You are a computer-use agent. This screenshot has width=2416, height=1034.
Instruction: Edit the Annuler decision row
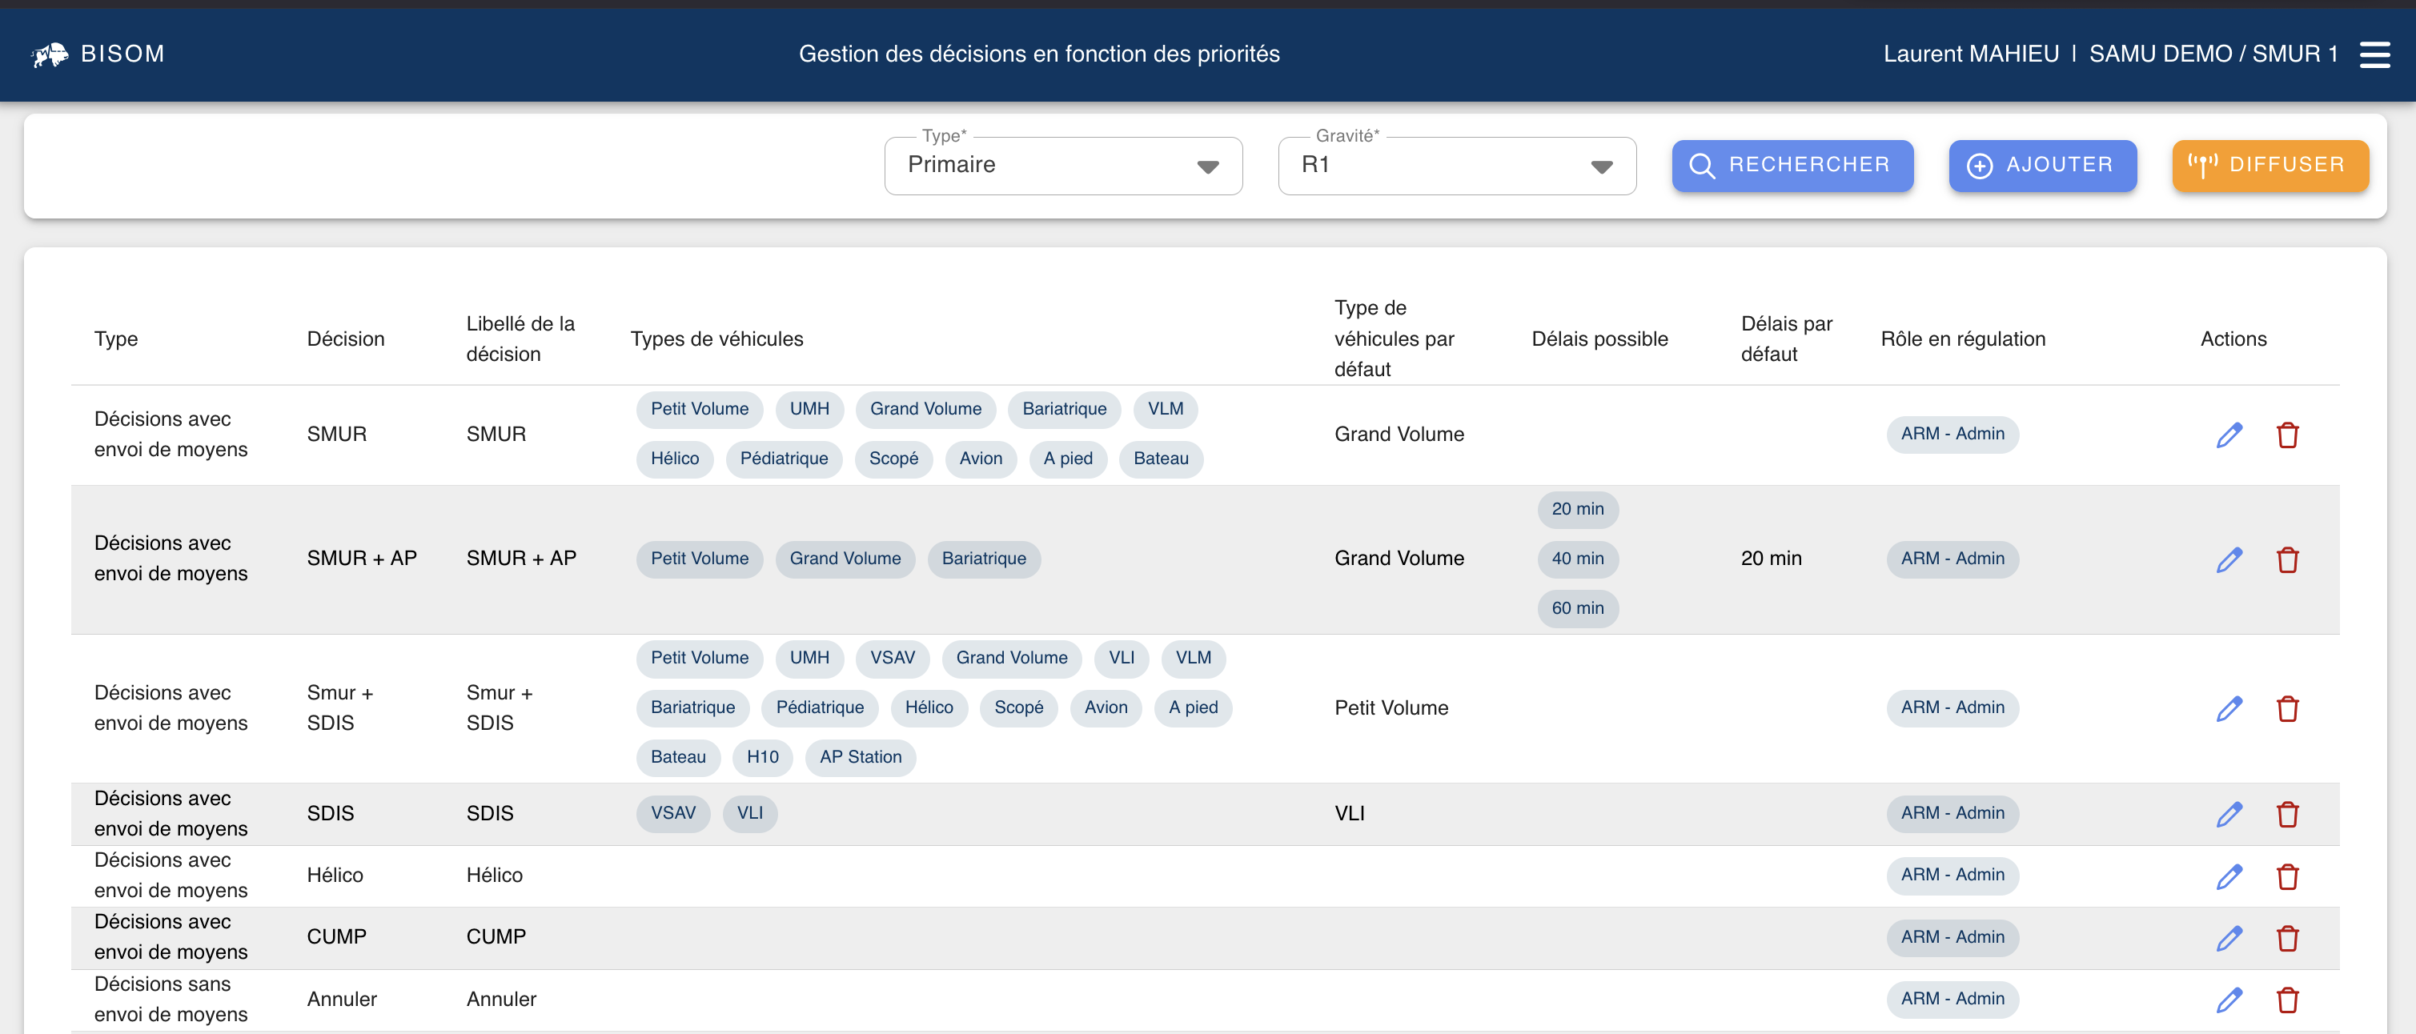click(2229, 1000)
